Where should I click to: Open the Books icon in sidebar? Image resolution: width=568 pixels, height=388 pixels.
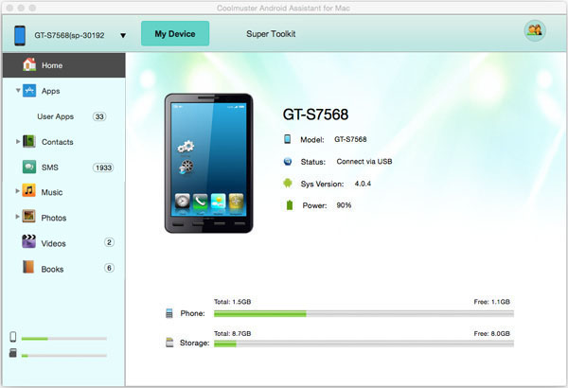point(29,269)
